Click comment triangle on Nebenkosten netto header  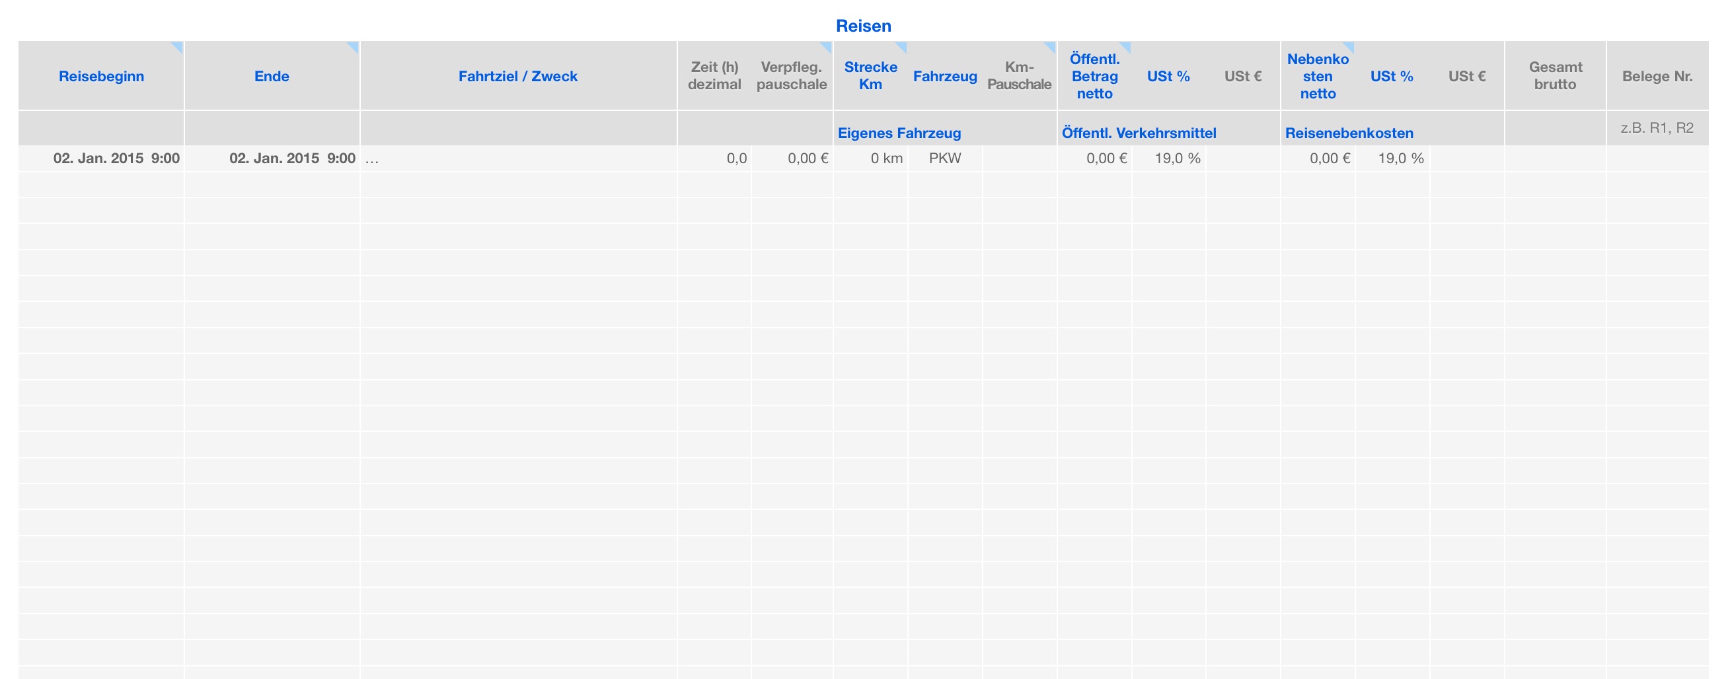pyautogui.click(x=1349, y=46)
